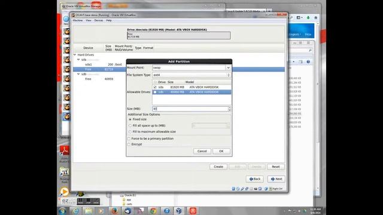Viewport: 383px width, 215px height.
Task: Open the media player icon in the taskbar
Action: (101, 211)
